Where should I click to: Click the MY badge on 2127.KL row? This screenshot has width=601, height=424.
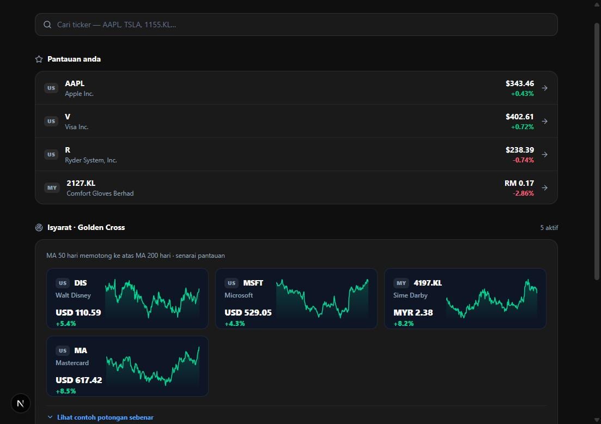[52, 188]
